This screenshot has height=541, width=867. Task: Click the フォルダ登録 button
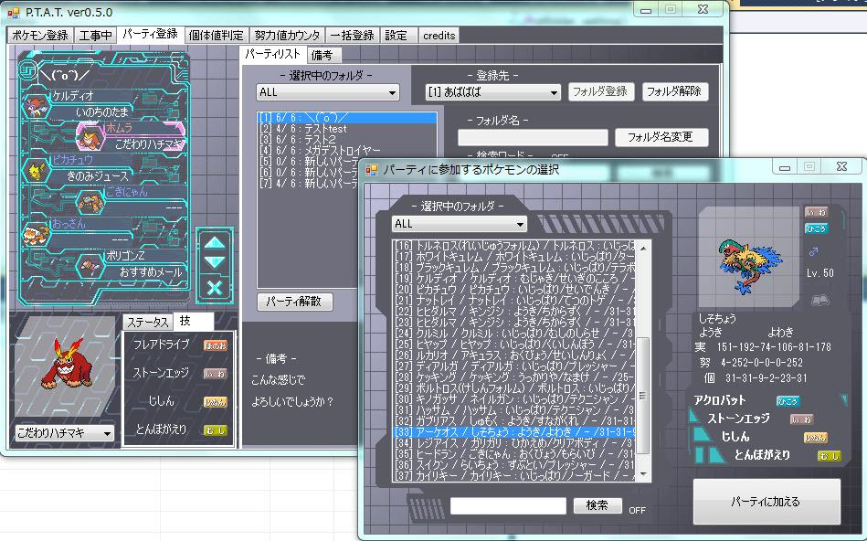600,91
